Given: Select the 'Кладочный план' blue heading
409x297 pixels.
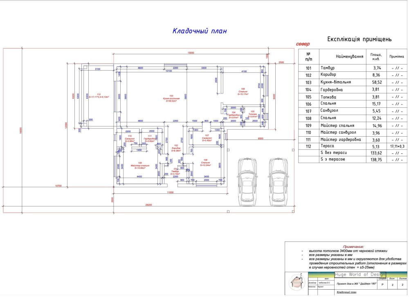Looking at the screenshot, I should coord(199,31).
